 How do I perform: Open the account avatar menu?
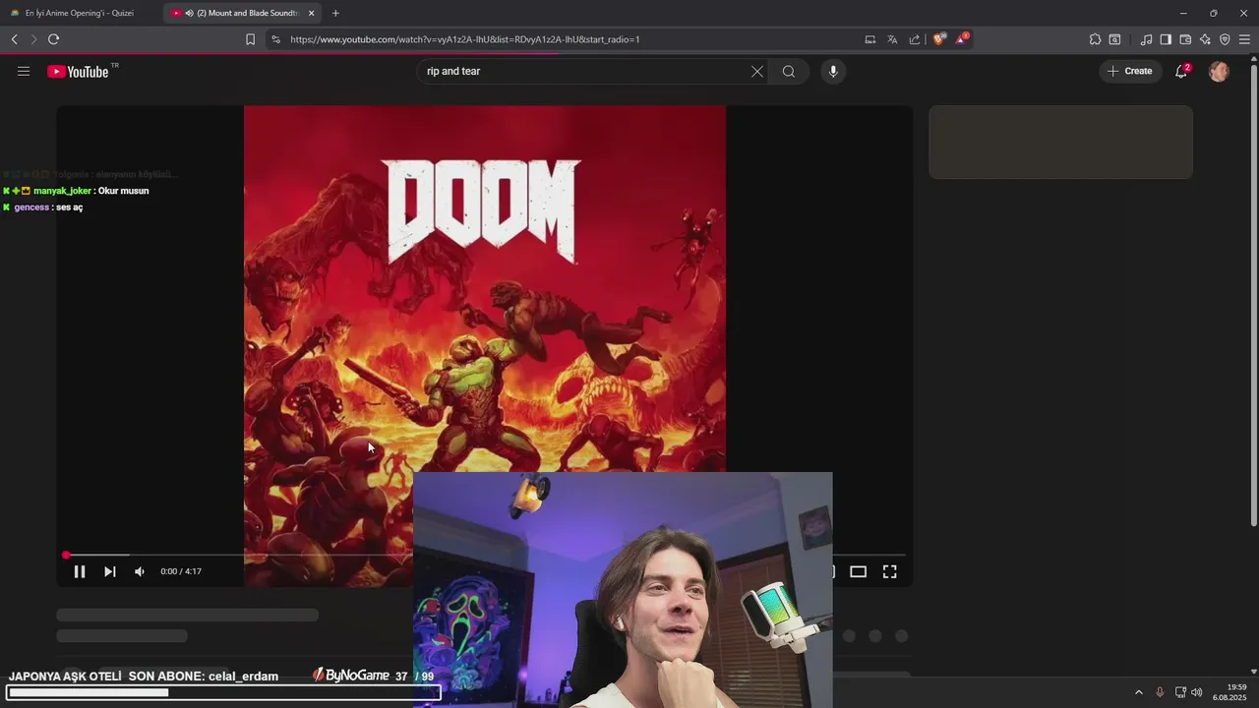pos(1219,71)
